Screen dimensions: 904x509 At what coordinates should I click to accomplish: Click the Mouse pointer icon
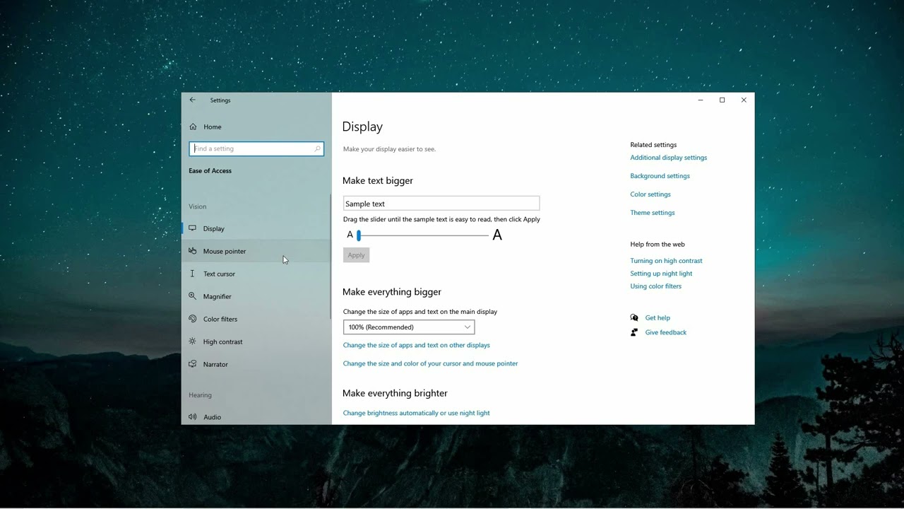point(192,251)
